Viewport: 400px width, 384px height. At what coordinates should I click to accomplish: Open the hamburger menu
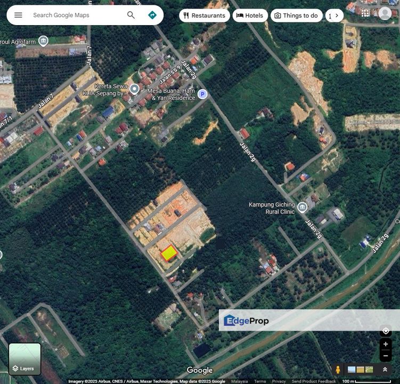click(x=18, y=15)
